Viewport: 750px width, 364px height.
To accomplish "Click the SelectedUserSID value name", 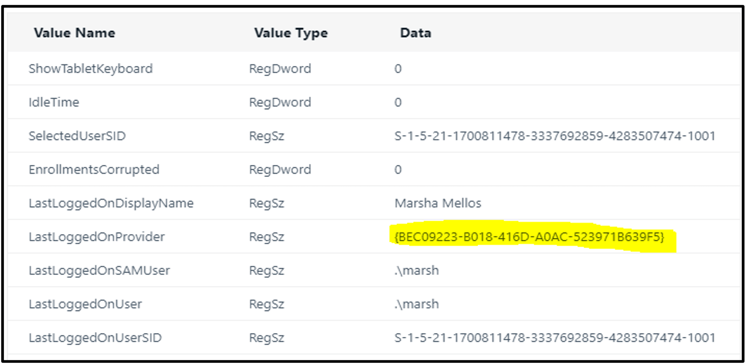I will (77, 136).
